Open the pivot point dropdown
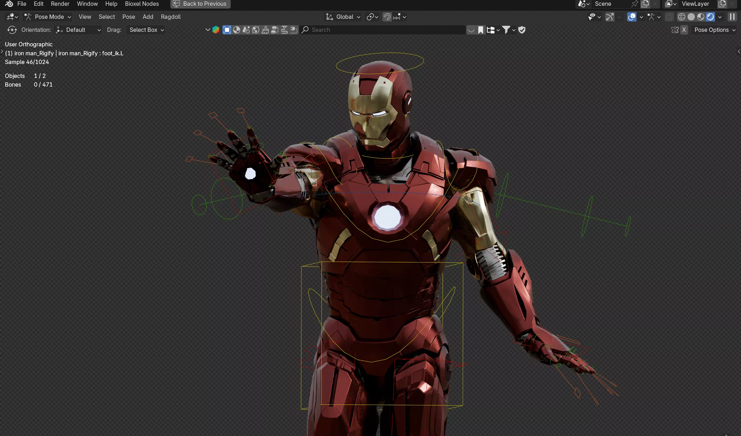 click(x=372, y=17)
